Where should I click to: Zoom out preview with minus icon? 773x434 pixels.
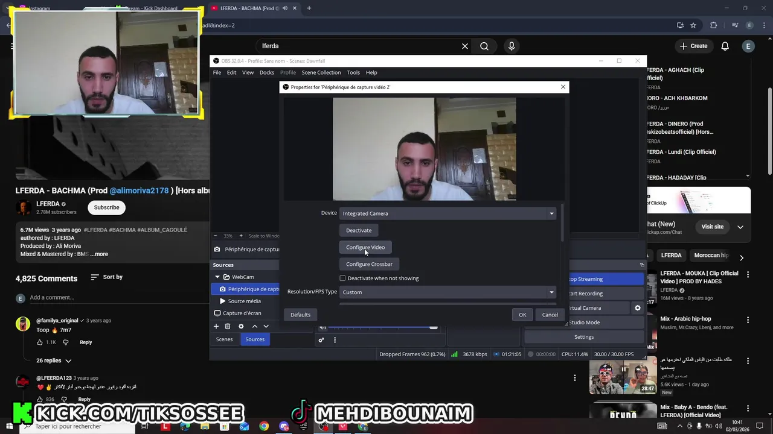pos(215,236)
